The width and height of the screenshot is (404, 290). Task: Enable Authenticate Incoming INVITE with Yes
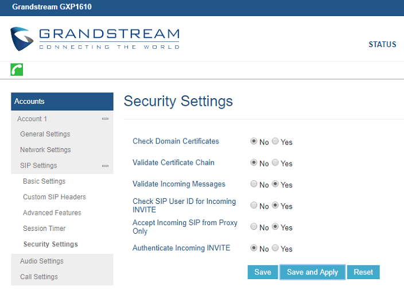tap(275, 248)
